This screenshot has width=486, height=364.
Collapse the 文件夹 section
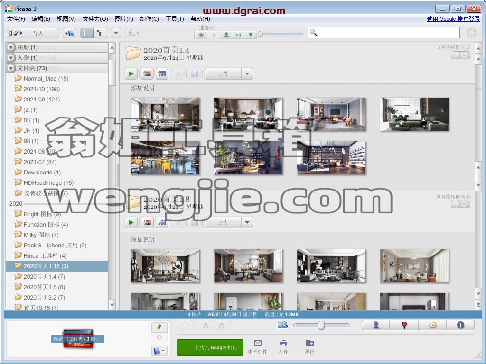11,68
